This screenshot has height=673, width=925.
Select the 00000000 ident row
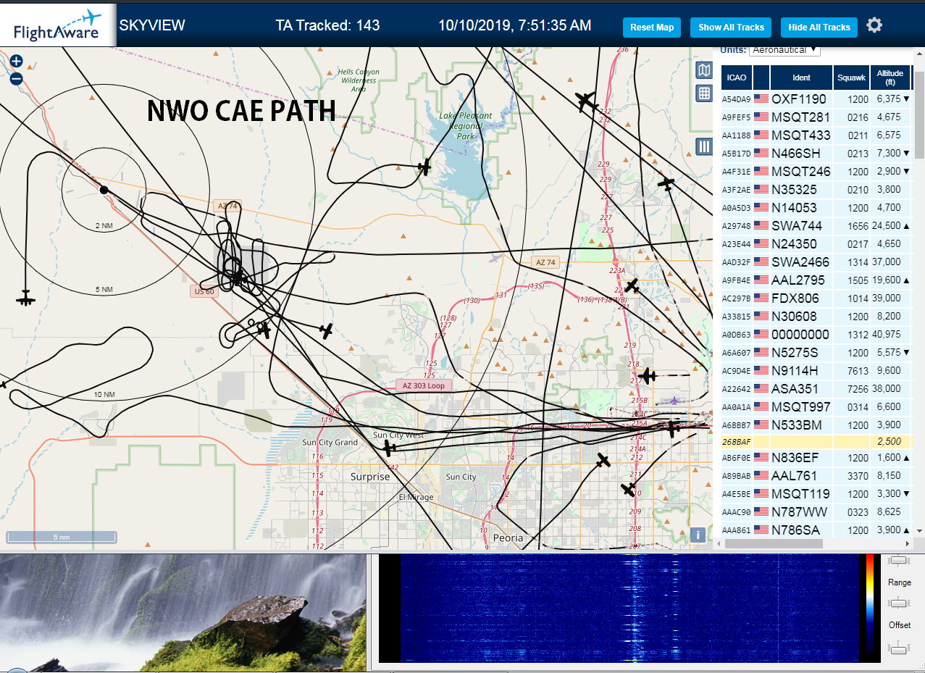click(x=816, y=334)
